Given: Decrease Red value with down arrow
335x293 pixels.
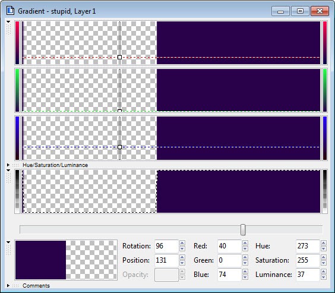Looking at the screenshot, I should point(245,249).
